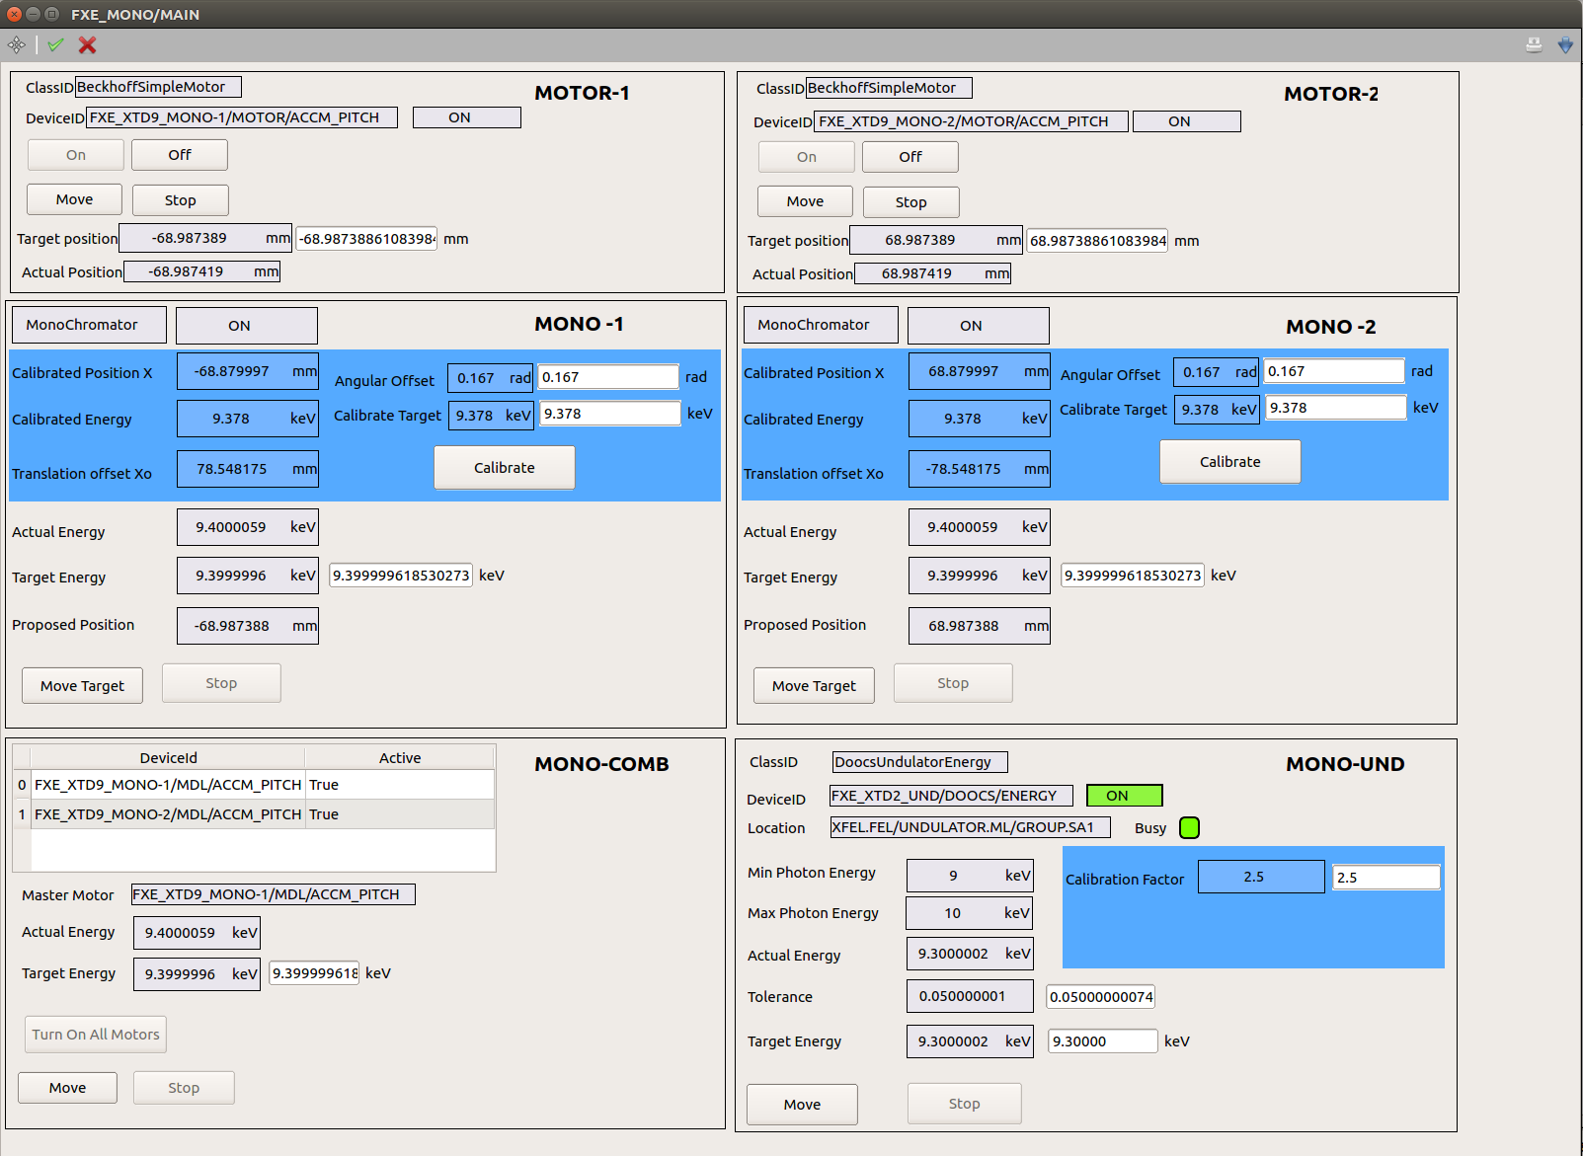
Task: Edit MONO -1 Target Energy input field
Action: [x=401, y=576]
